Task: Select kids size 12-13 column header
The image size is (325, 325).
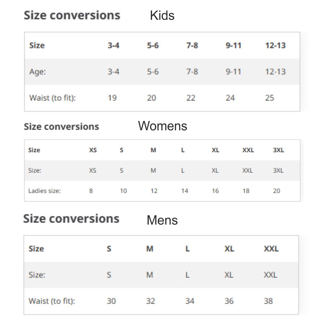Action: click(275, 45)
